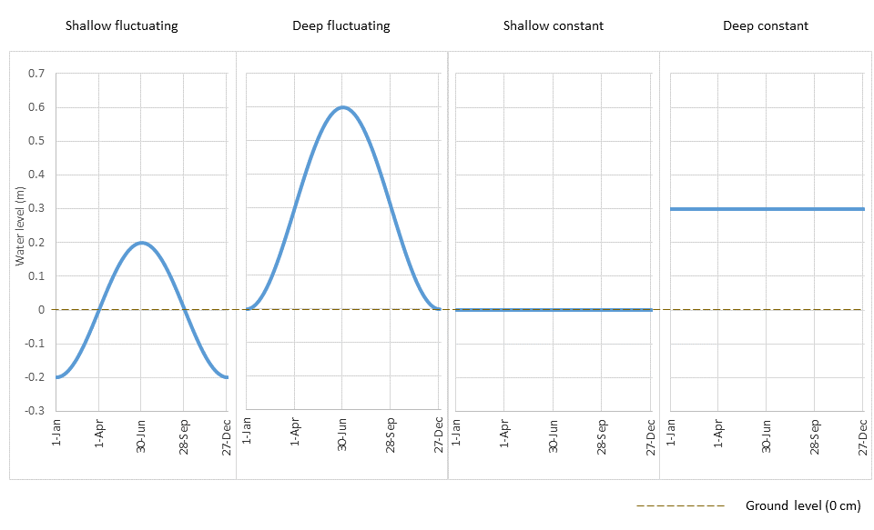Viewport: 874px width, 530px height.
Task: Click the 0.7 value on the y-axis
Action: point(36,74)
